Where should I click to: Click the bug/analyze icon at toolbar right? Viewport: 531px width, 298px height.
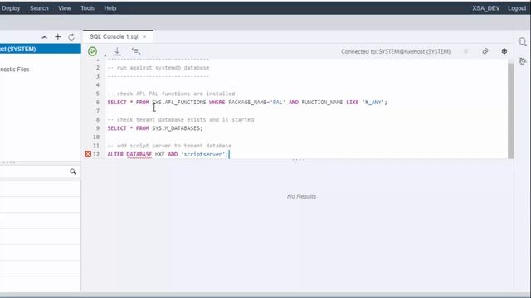click(504, 51)
